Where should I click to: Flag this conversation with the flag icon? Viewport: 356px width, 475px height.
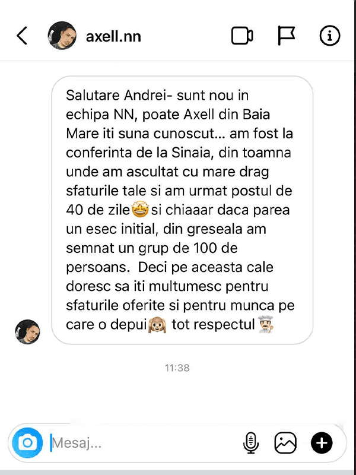287,36
